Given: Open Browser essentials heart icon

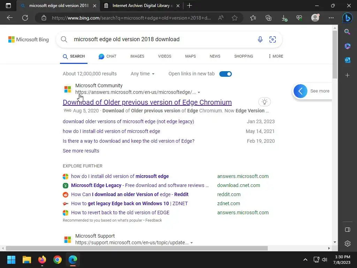Looking at the screenshot, I should click(x=299, y=18).
